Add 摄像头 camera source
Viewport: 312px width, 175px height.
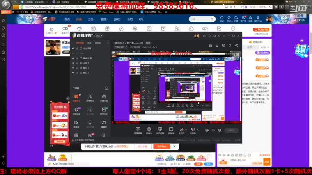[x=149, y=131]
